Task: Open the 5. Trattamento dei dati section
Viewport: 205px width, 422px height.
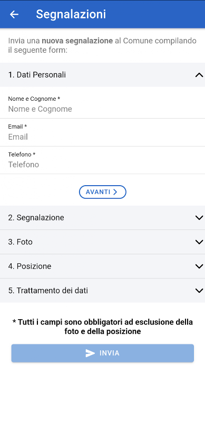Action: [x=102, y=291]
